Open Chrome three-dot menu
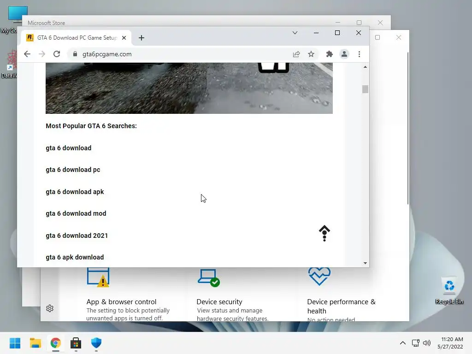The width and height of the screenshot is (472, 354). 359,54
